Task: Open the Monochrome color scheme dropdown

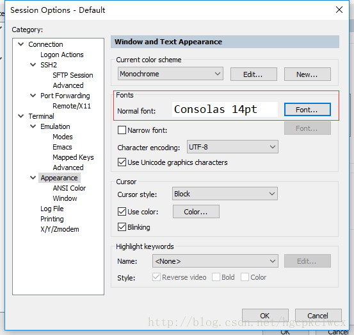Action: coord(170,74)
